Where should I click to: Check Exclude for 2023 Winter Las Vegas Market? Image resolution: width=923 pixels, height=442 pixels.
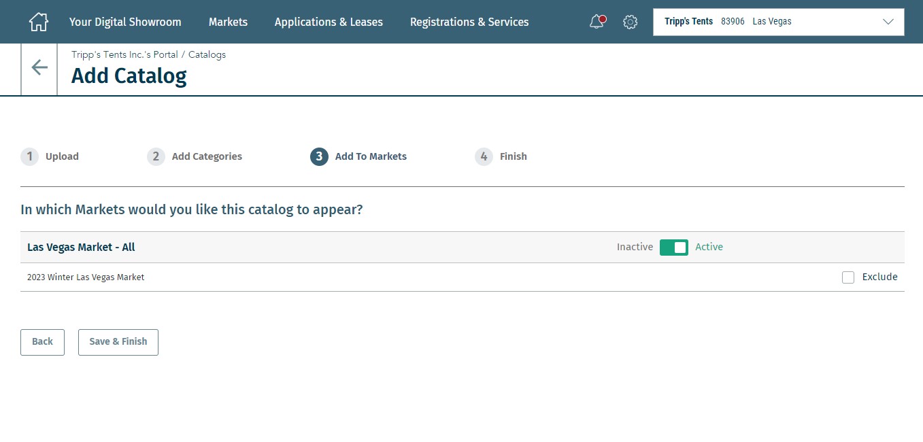[848, 277]
